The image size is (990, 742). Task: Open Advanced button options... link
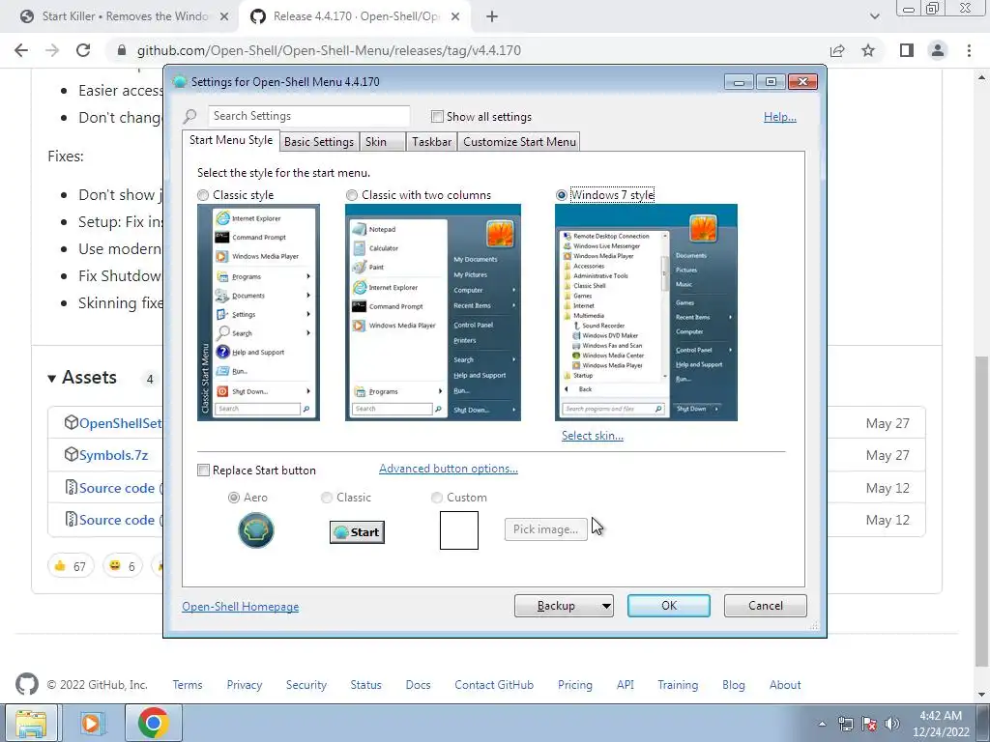tap(449, 469)
